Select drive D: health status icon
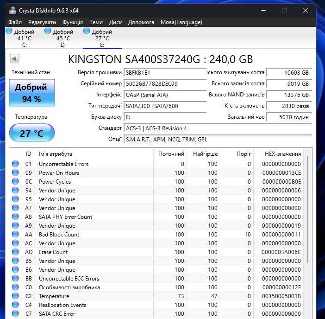The image size is (325, 319). pos(48,31)
